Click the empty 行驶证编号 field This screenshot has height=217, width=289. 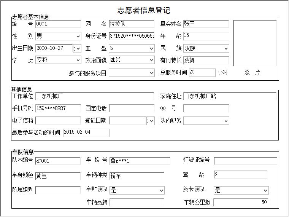point(246,161)
